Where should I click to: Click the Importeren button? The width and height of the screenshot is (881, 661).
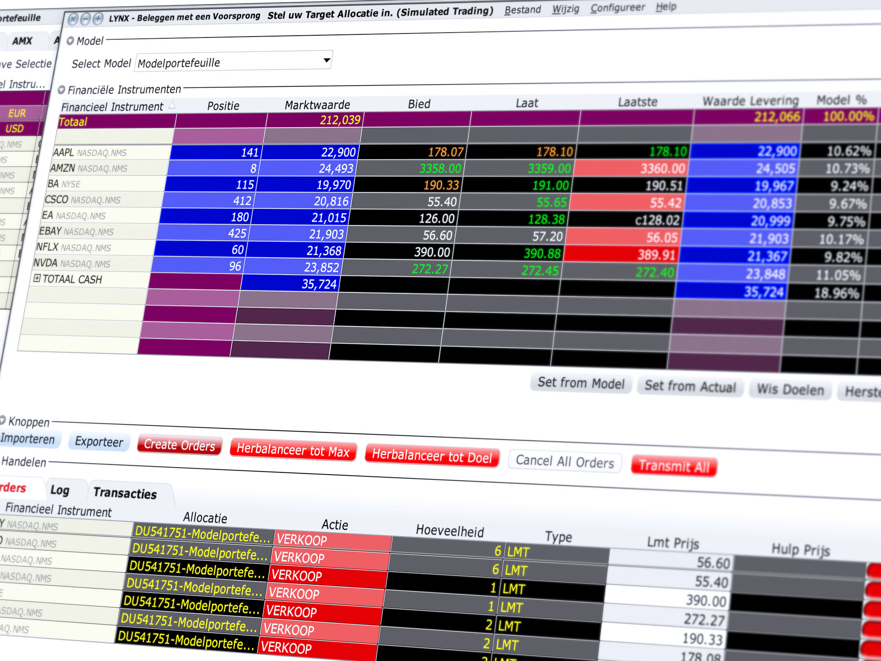(x=28, y=439)
